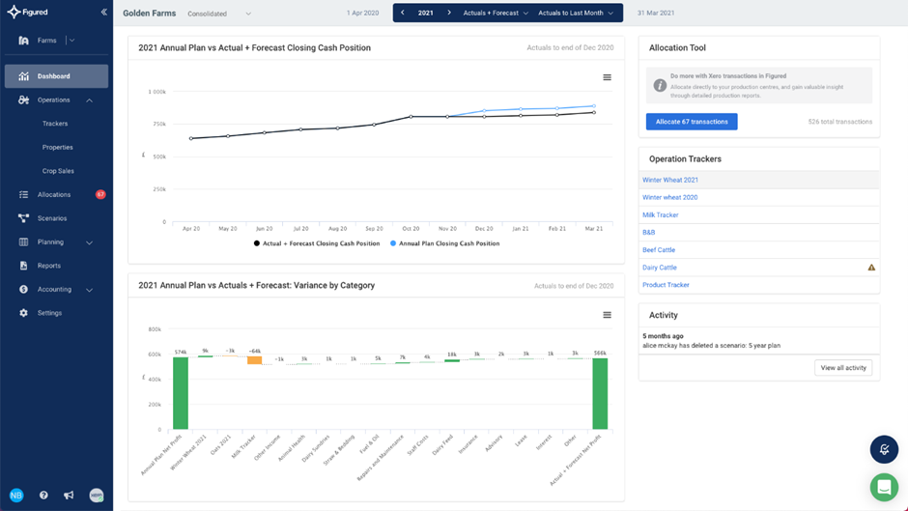
Task: Open the cash position chart hamburger menu
Action: tap(607, 77)
